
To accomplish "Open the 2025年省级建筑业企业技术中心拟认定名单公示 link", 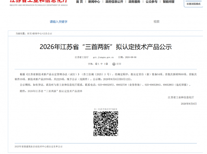I will point(39,146).
